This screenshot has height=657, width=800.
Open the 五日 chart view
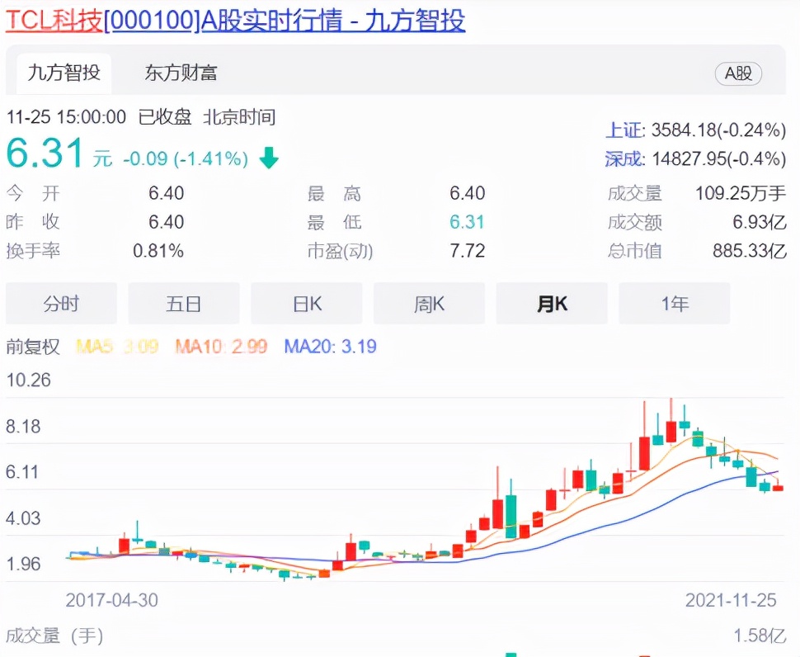183,303
